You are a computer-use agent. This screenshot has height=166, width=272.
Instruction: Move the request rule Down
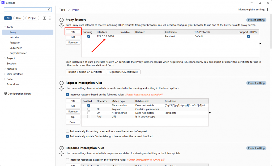73,122
